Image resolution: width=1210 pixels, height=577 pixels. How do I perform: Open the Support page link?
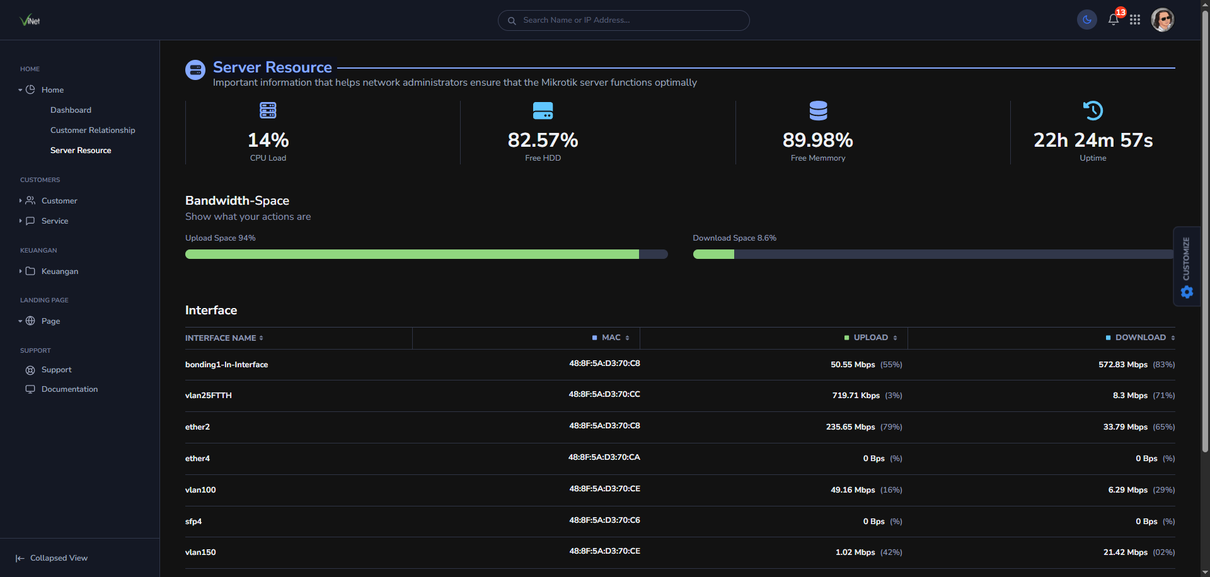[x=56, y=370]
